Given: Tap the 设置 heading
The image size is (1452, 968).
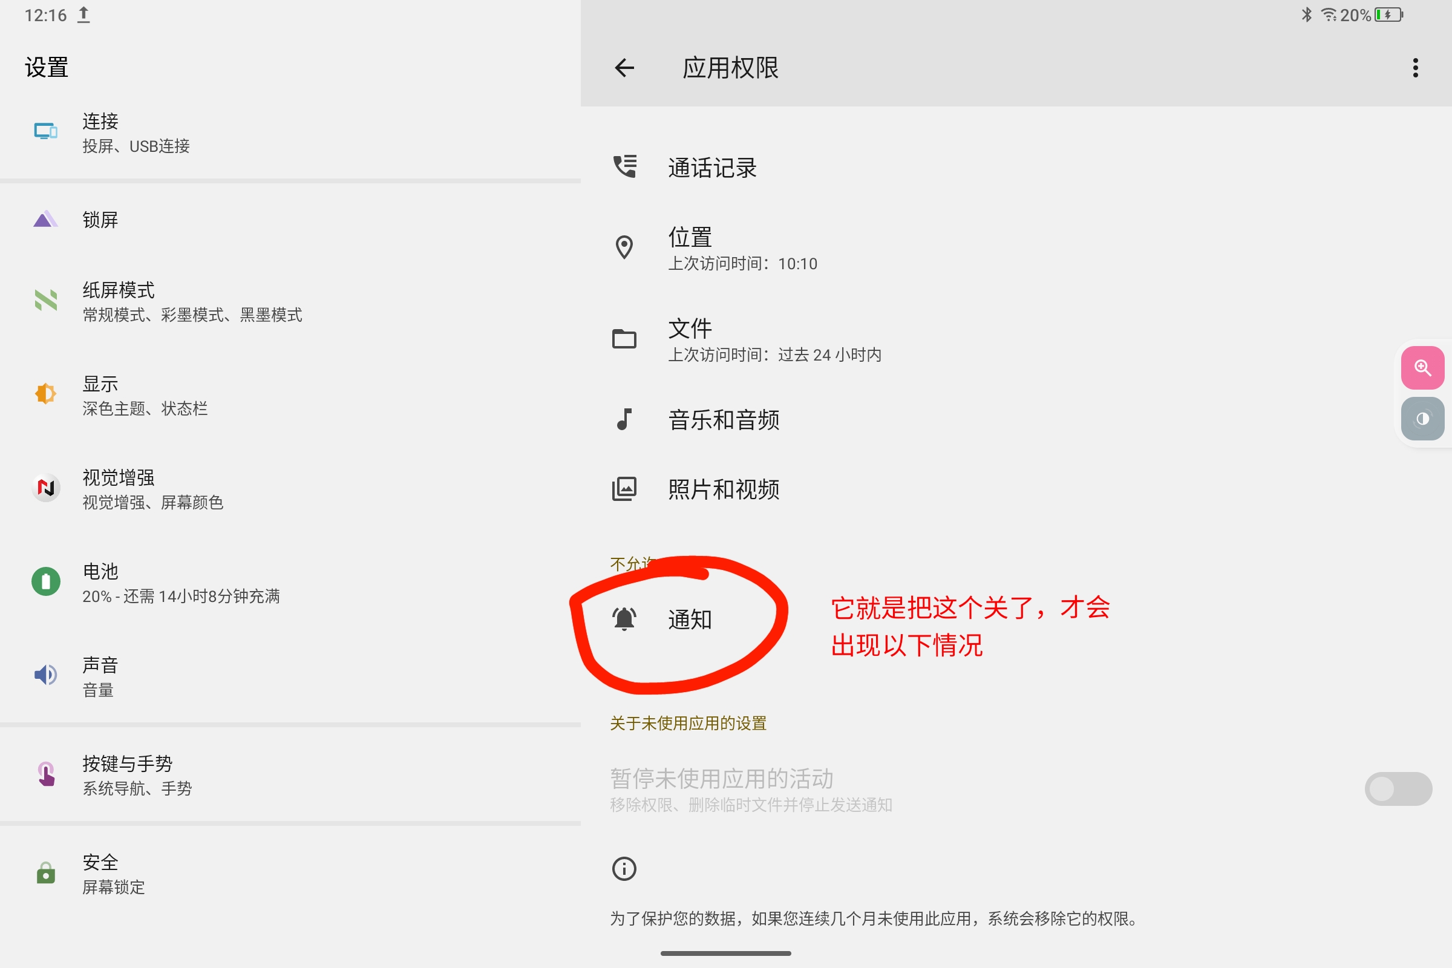Looking at the screenshot, I should (x=47, y=67).
